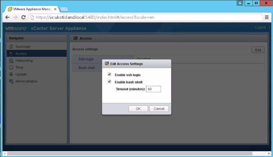Close the VMware Appliance Management tab

pyautogui.click(x=55, y=9)
